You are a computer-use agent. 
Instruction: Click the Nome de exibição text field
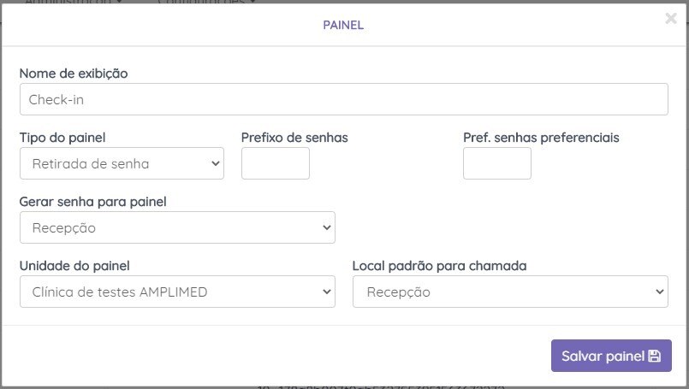pyautogui.click(x=343, y=99)
